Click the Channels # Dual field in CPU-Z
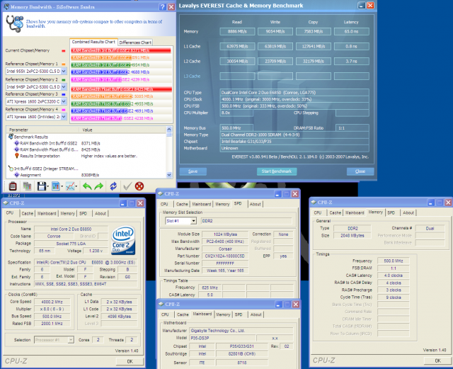Viewport: 453px width, 369px height. (x=430, y=229)
